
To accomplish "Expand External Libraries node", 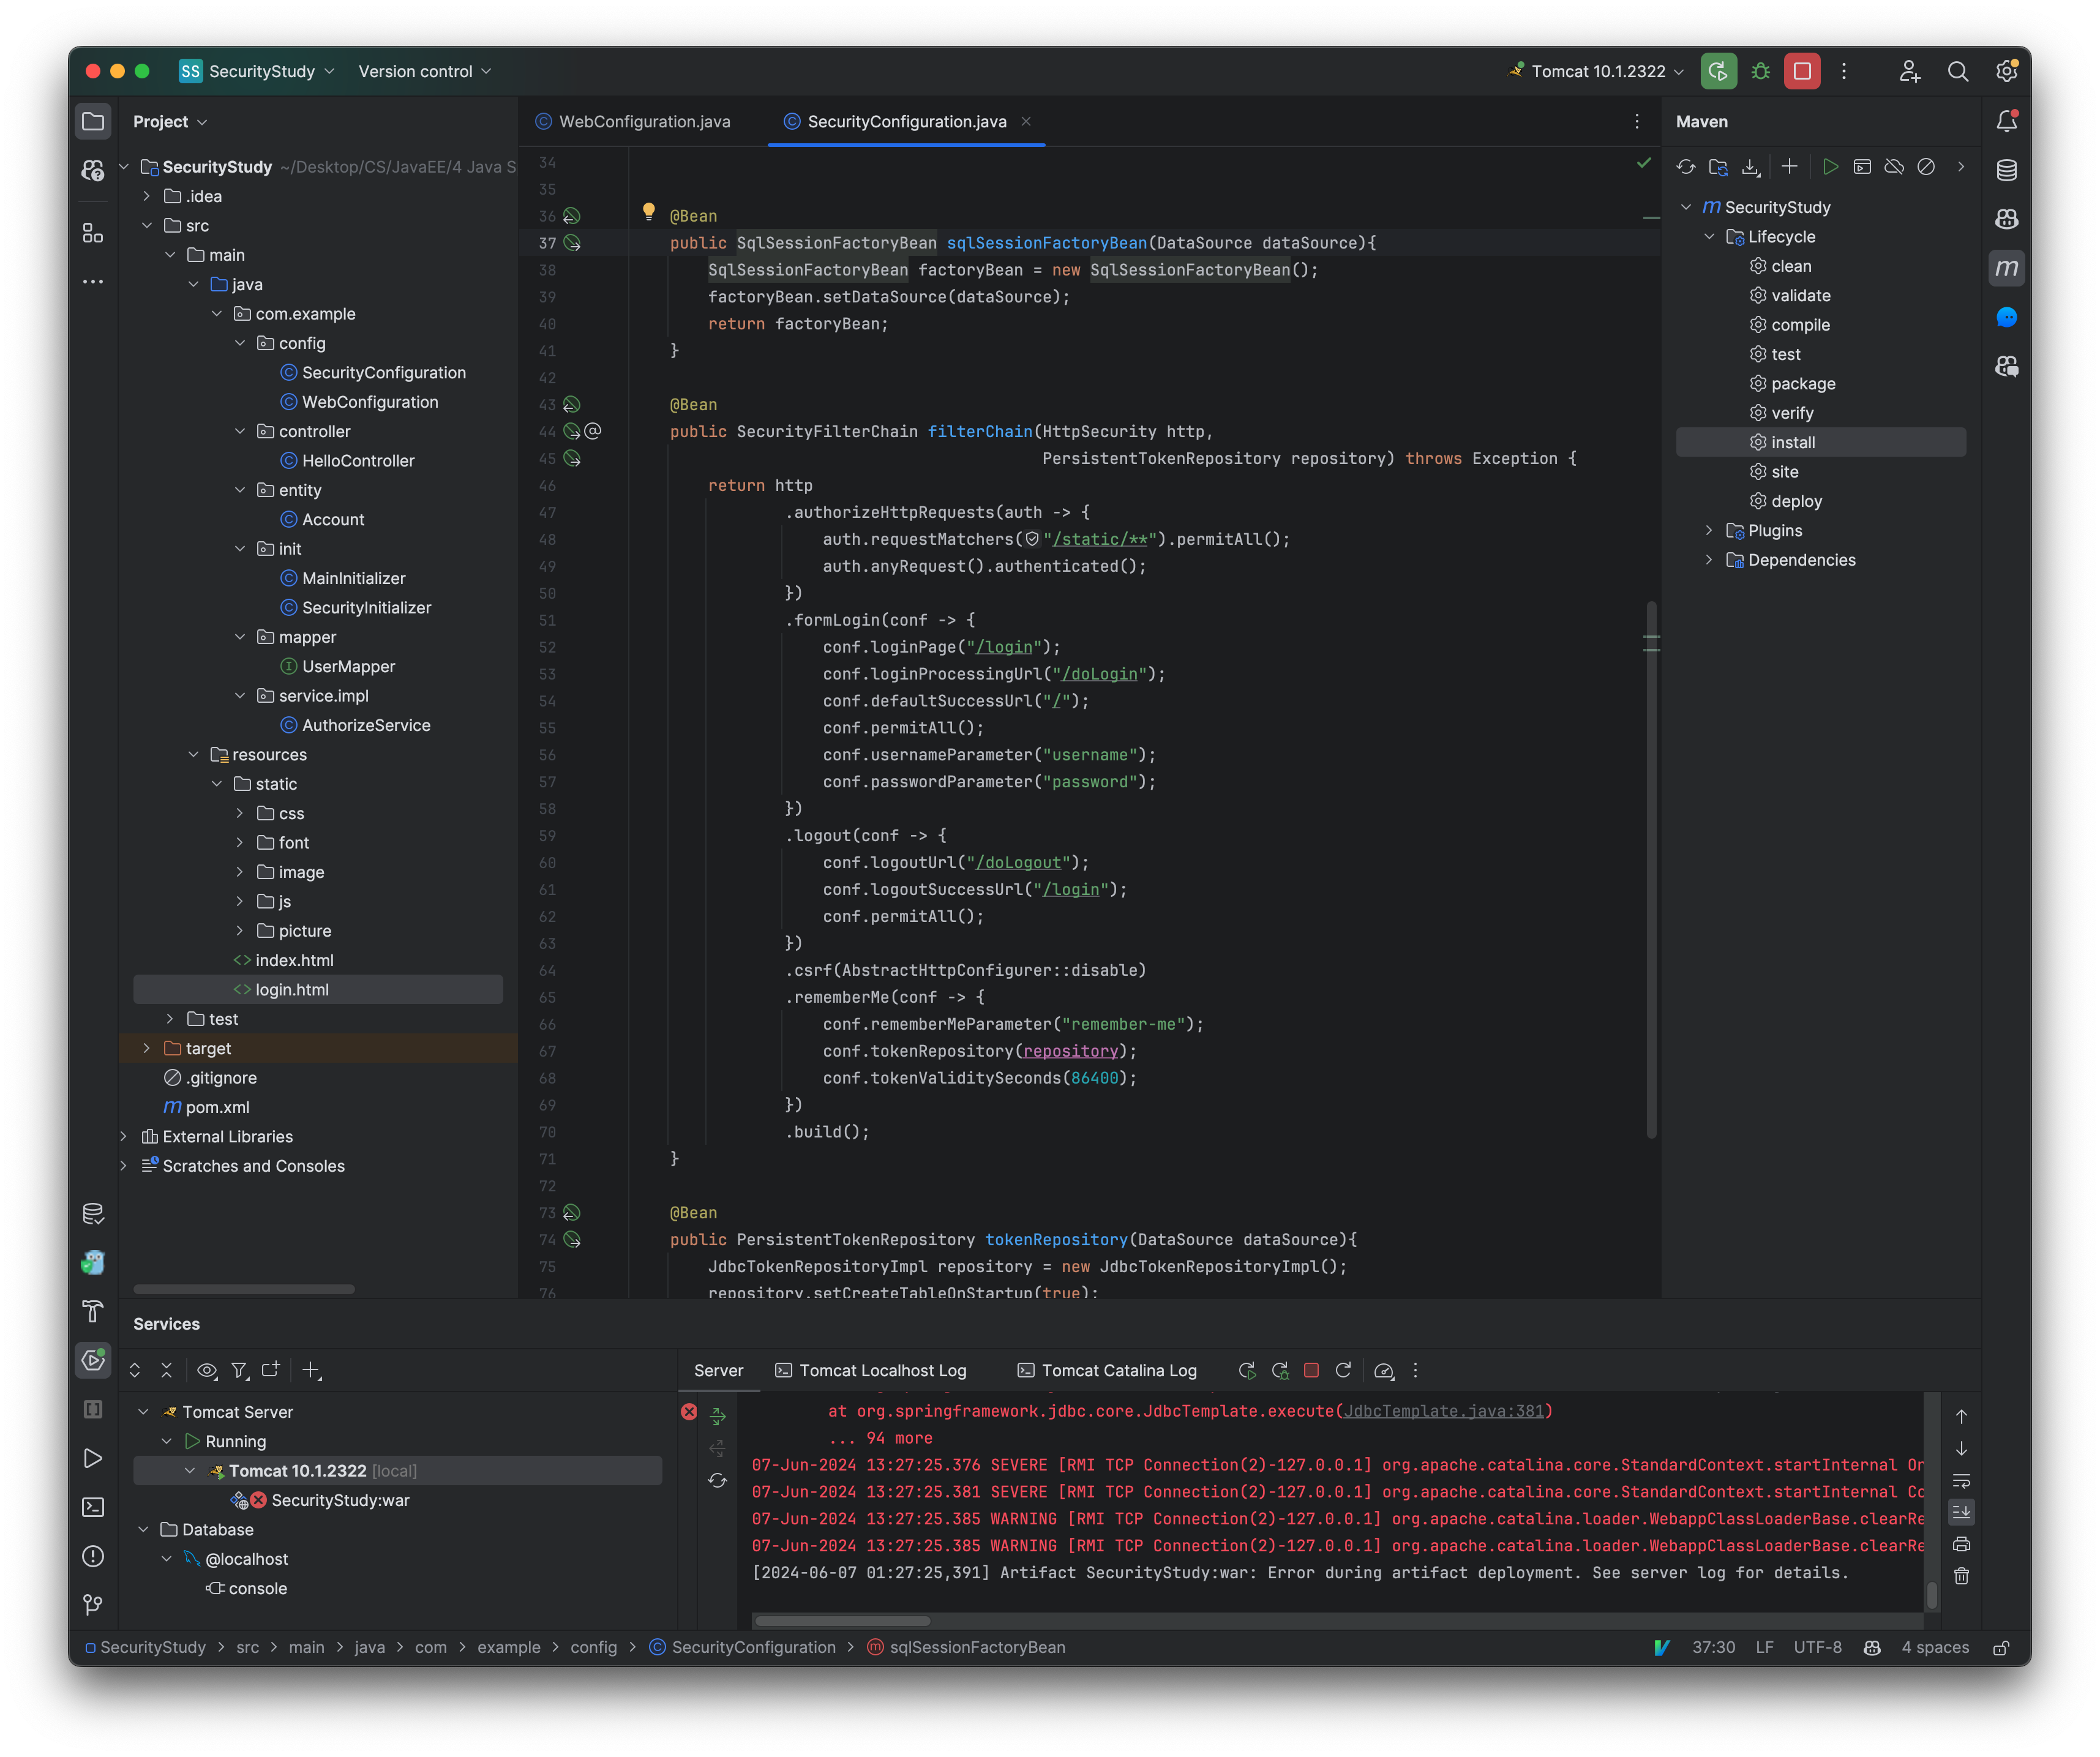I will [x=124, y=1136].
